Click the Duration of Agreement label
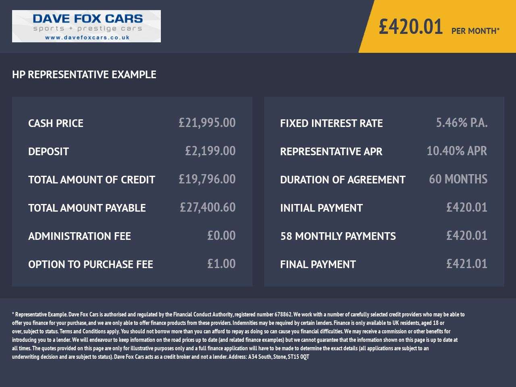 343,180
